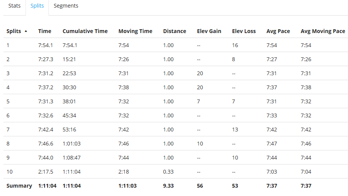The height and width of the screenshot is (196, 348).
Task: Click the Elev Loss column header
Action: (244, 31)
